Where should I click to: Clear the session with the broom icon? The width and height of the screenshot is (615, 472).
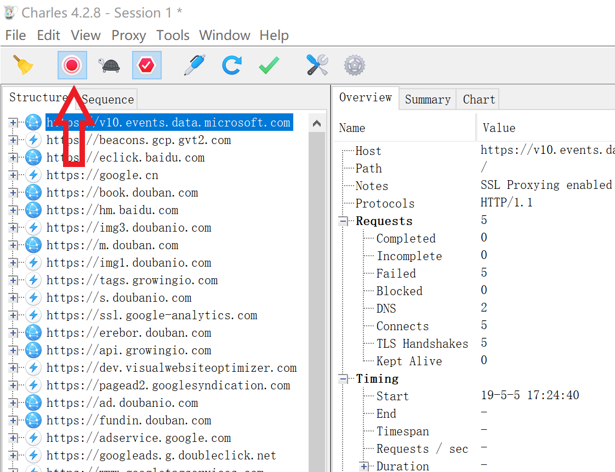click(23, 65)
